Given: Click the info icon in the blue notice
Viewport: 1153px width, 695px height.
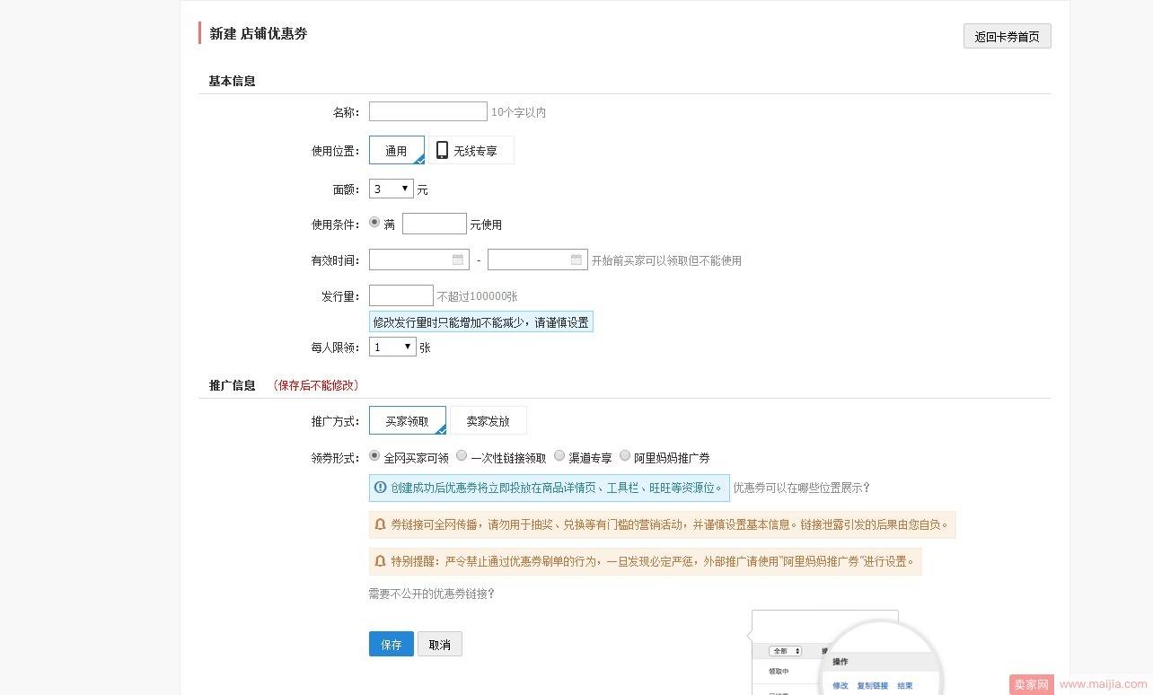Looking at the screenshot, I should (x=381, y=488).
